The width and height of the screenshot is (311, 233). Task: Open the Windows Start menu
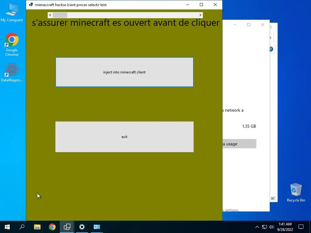point(7,227)
